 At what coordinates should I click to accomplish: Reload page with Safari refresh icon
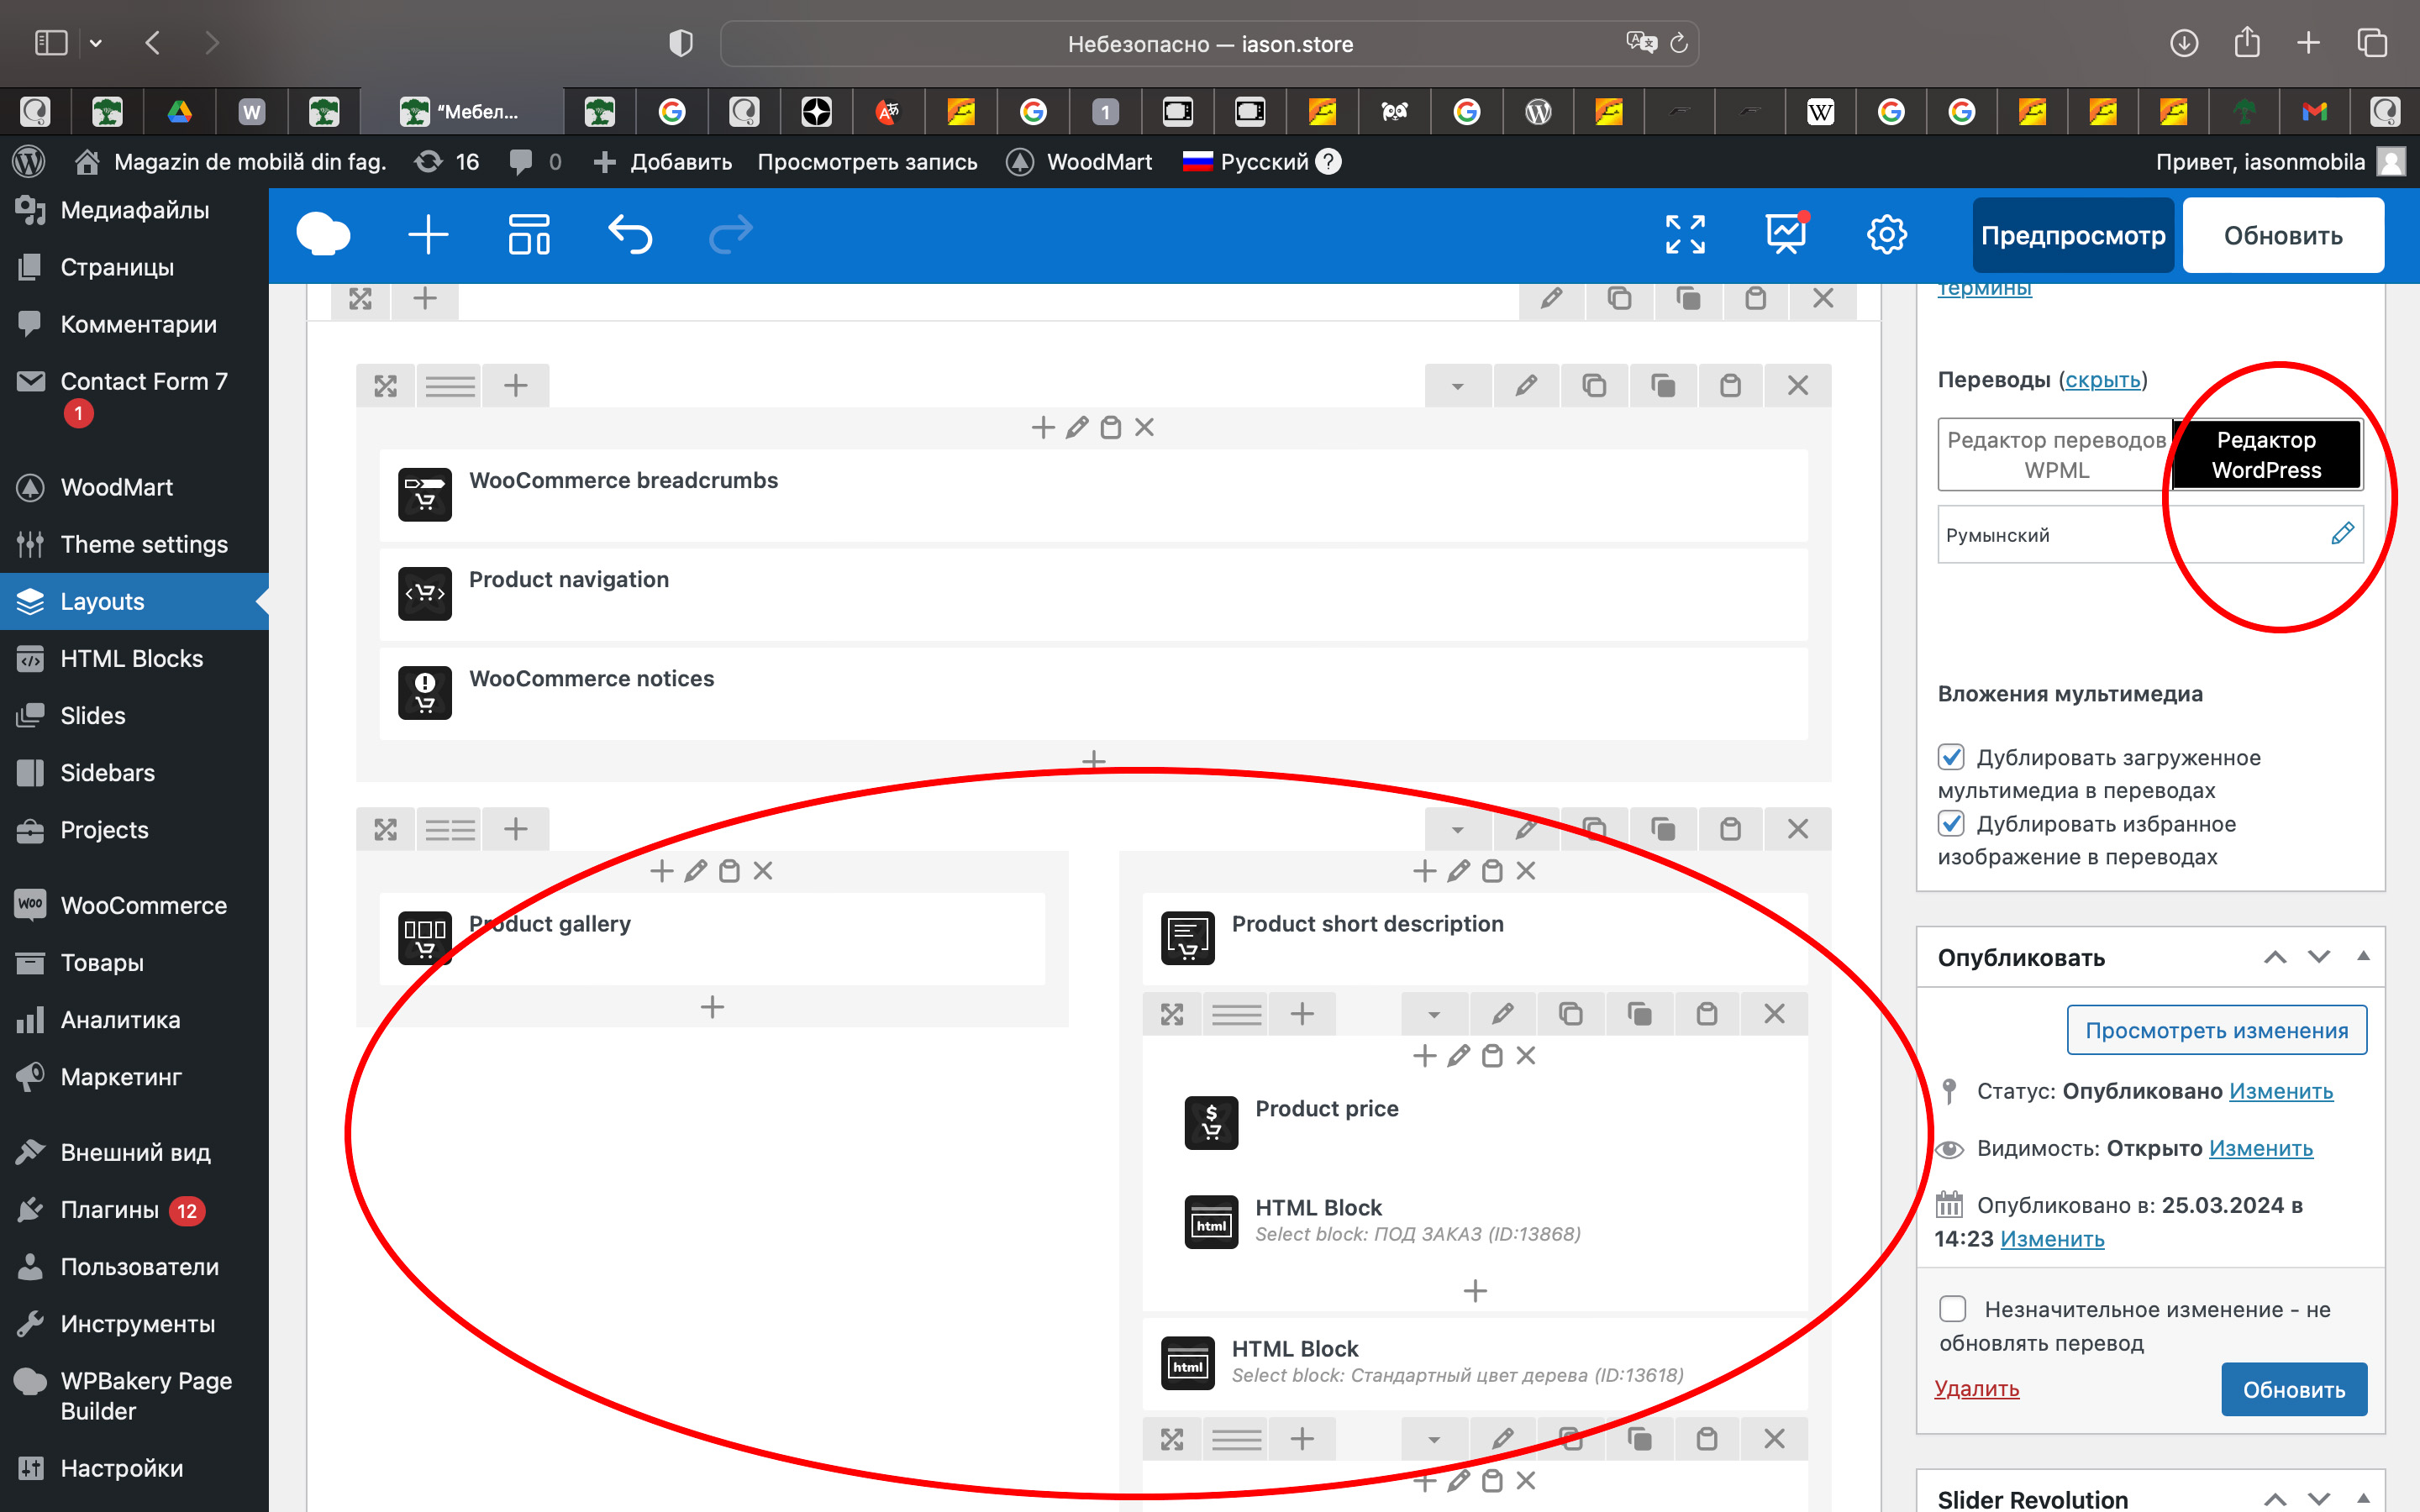tap(1679, 43)
